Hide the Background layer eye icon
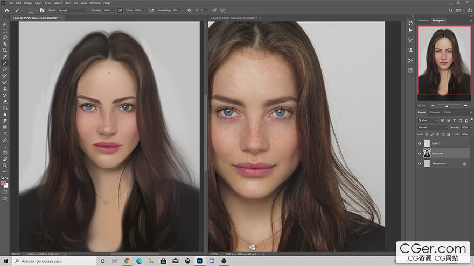 pos(420,163)
